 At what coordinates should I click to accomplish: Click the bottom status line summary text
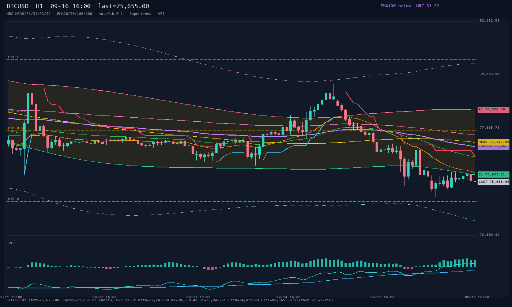[170, 300]
